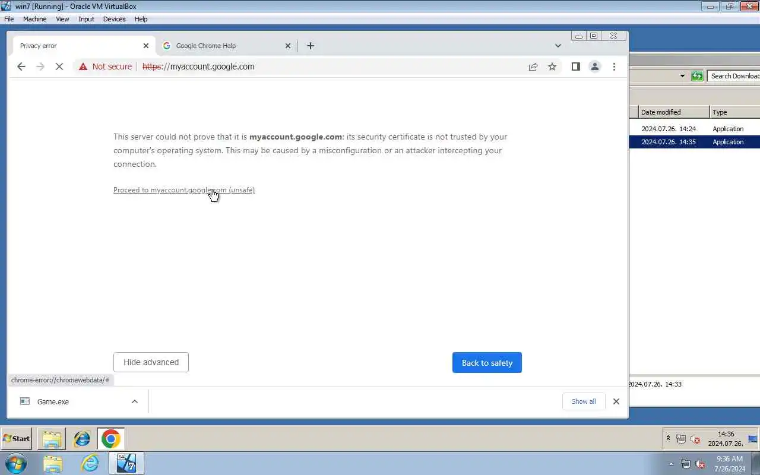Select the file row dated 14:35
760x475 pixels.
pos(695,142)
